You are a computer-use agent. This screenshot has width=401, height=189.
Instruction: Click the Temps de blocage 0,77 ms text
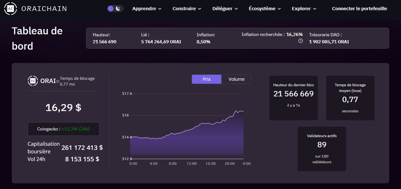pyautogui.click(x=77, y=81)
